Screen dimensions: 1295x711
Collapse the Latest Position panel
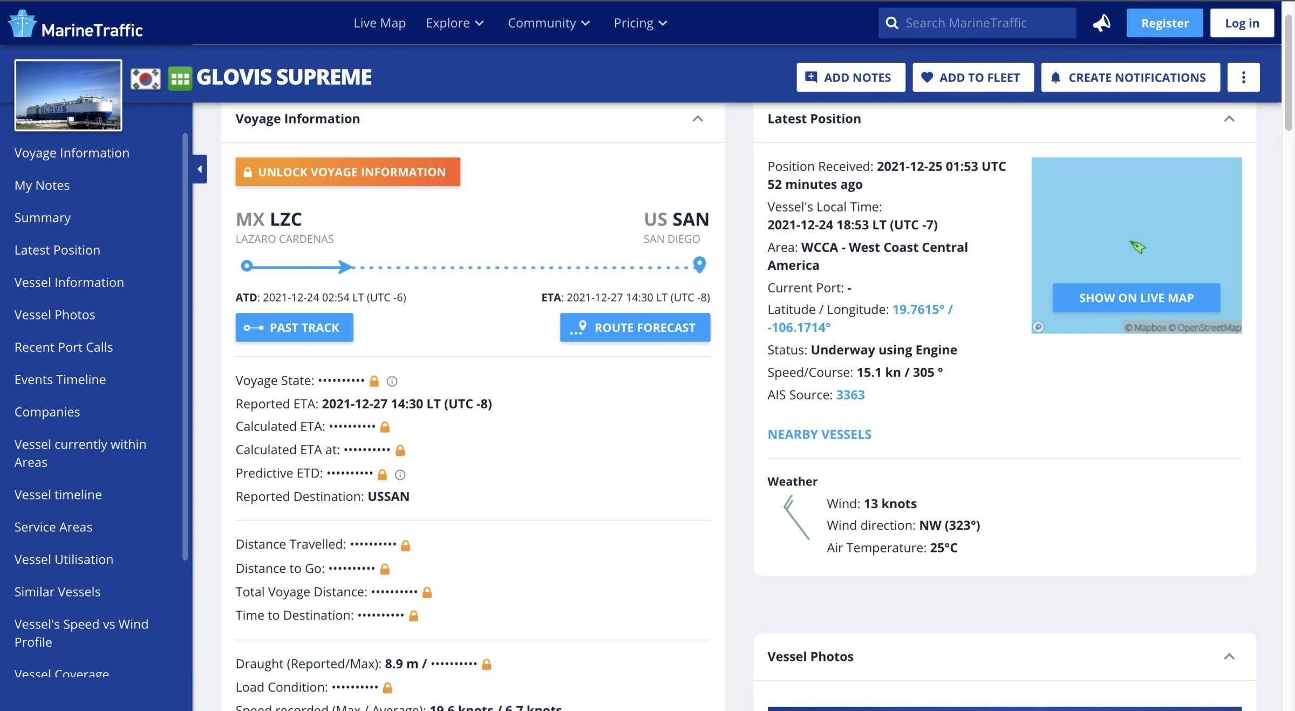tap(1229, 119)
